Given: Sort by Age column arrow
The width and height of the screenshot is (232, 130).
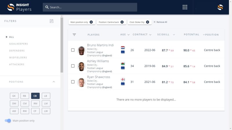Looking at the screenshot, I should pyautogui.click(x=128, y=35).
